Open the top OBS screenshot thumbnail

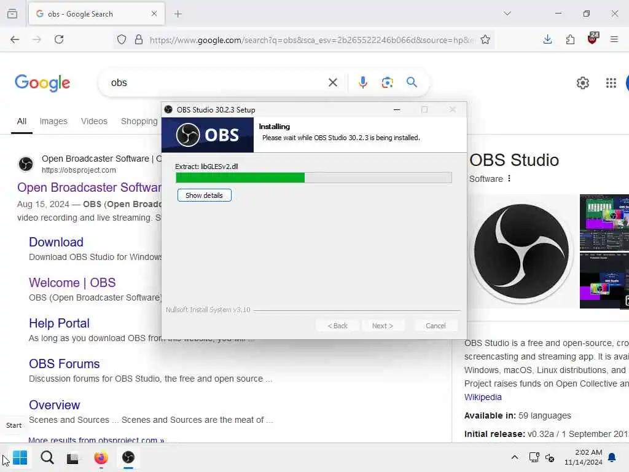[x=604, y=222]
